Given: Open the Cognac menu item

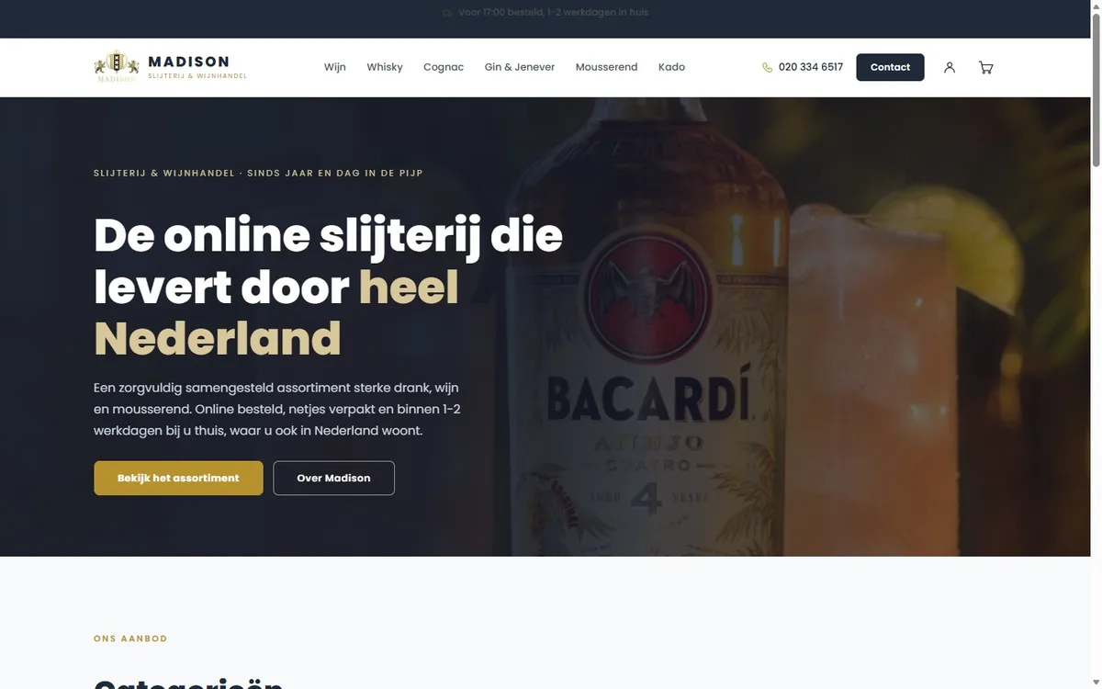Looking at the screenshot, I should pyautogui.click(x=444, y=67).
